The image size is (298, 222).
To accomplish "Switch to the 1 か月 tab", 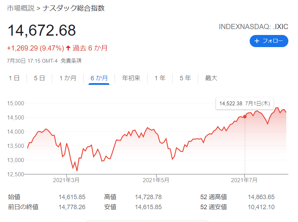I will (x=68, y=78).
